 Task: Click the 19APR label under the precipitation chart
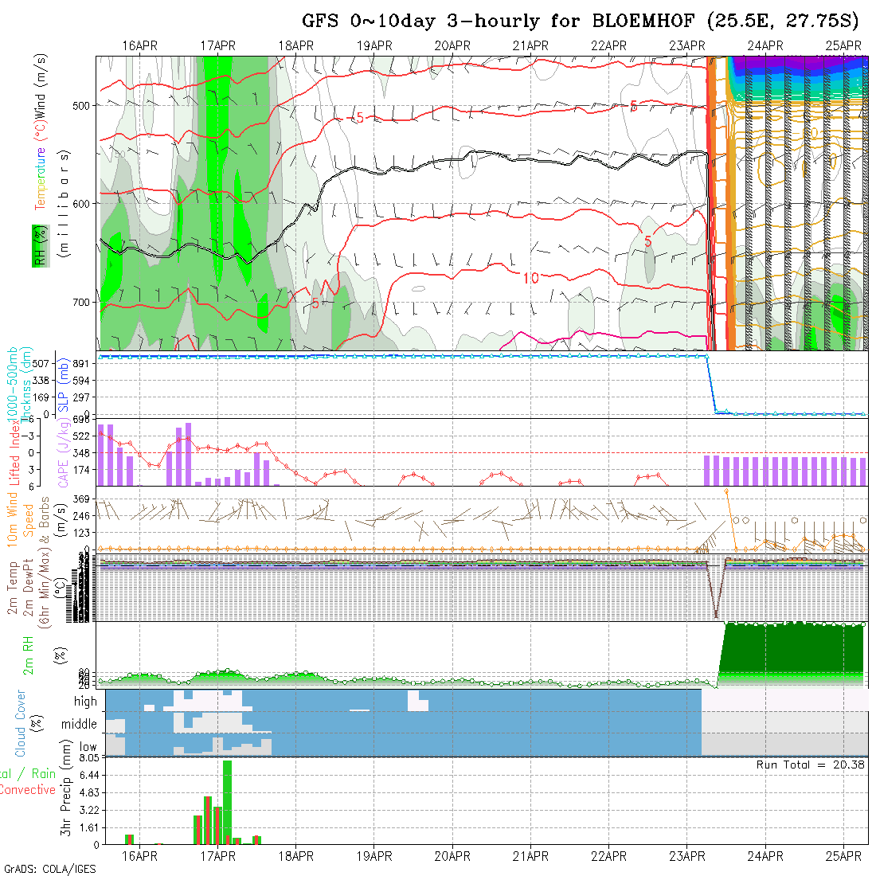tap(374, 856)
